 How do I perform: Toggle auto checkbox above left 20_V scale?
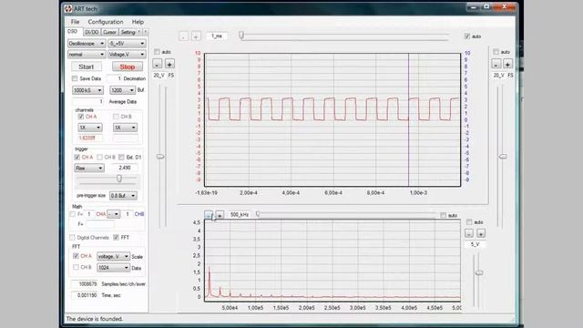pos(157,52)
